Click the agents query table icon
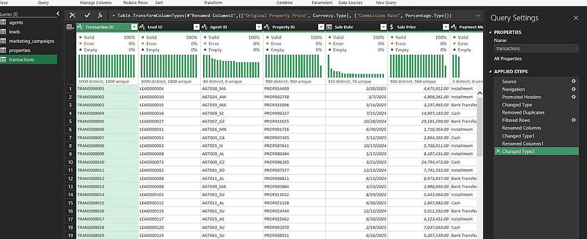 point(2,22)
